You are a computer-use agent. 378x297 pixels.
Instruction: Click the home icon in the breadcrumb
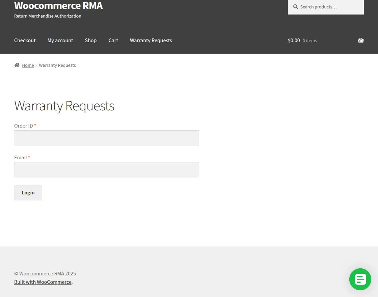pos(17,65)
